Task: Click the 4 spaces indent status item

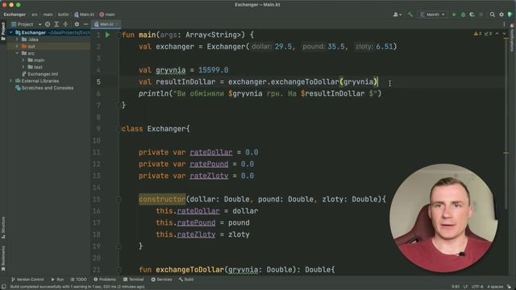Action: pyautogui.click(x=495, y=287)
